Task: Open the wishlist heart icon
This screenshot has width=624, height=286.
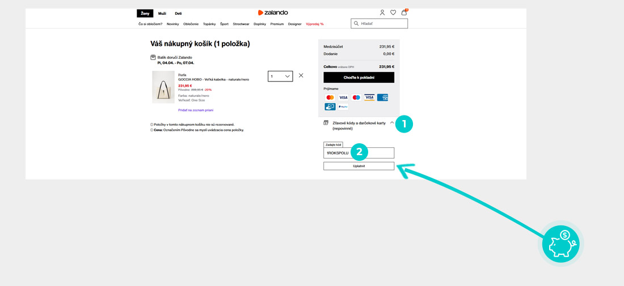Action: click(393, 12)
